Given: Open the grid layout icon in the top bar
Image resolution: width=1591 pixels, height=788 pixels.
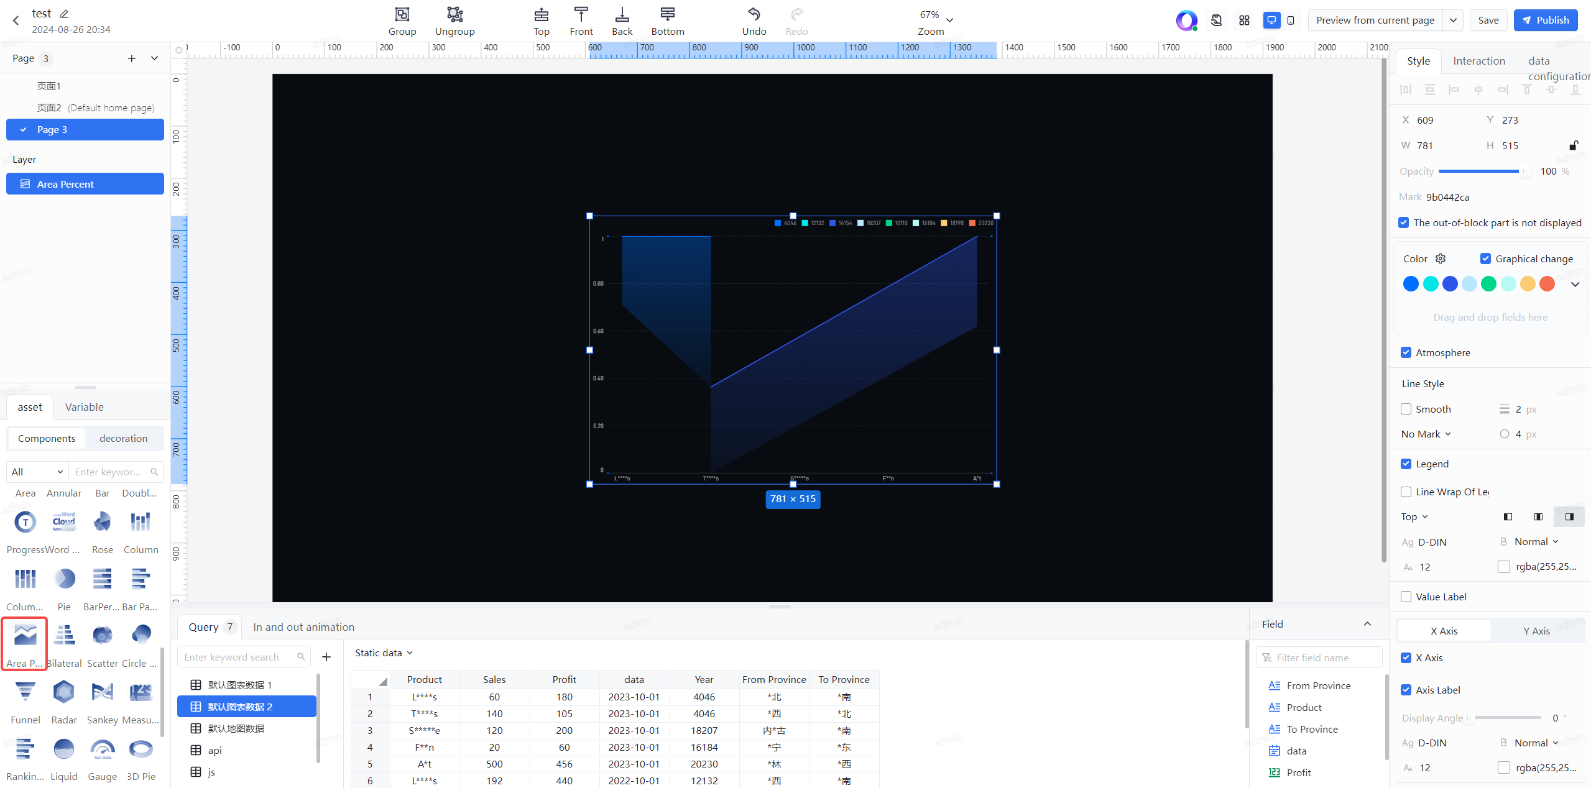Looking at the screenshot, I should click(1244, 21).
